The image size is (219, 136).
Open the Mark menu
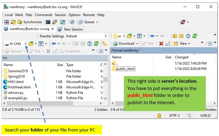point(19,15)
